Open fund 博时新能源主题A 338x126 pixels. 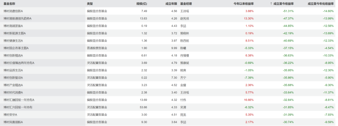click(x=15, y=33)
